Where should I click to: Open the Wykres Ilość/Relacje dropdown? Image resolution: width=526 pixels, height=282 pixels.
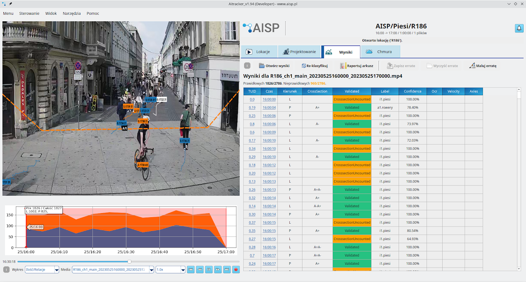pyautogui.click(x=42, y=270)
